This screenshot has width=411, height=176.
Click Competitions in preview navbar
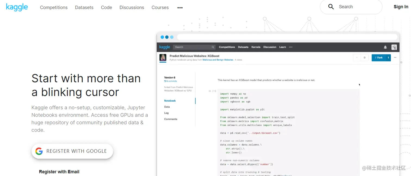(227, 47)
